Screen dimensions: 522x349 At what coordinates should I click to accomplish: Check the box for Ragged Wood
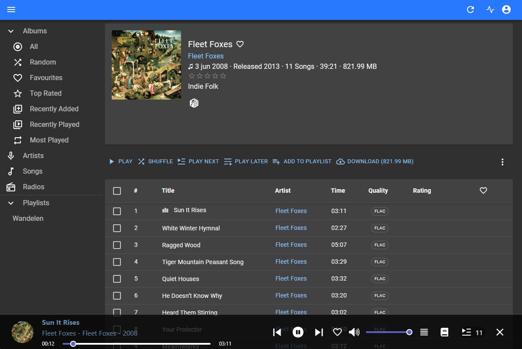(x=117, y=245)
